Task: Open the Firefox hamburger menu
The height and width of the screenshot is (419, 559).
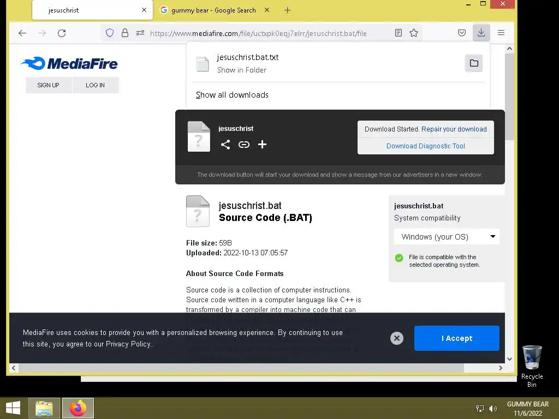Action: pyautogui.click(x=501, y=33)
